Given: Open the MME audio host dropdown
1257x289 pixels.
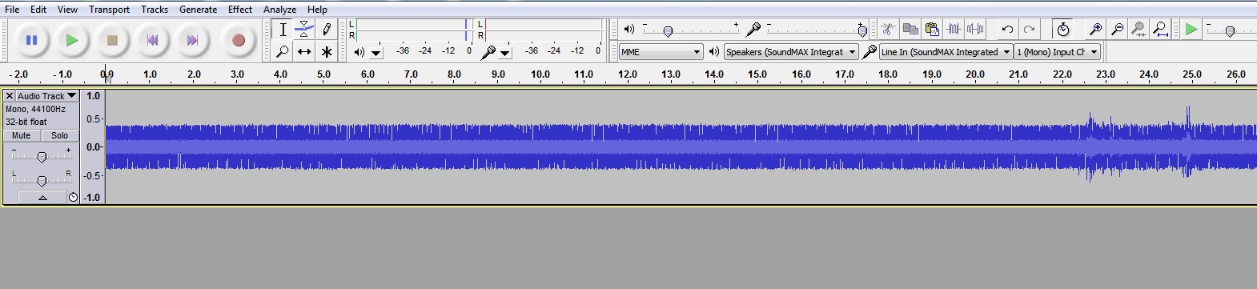Looking at the screenshot, I should (x=661, y=52).
